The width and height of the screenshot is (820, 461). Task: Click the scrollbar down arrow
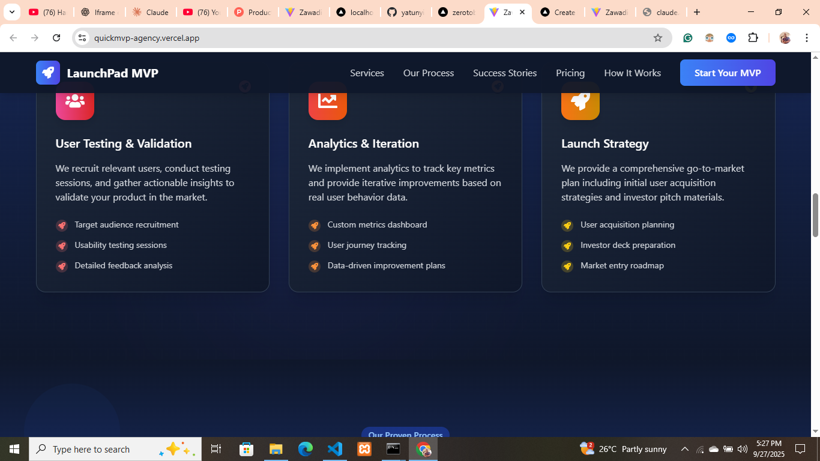pos(815,432)
